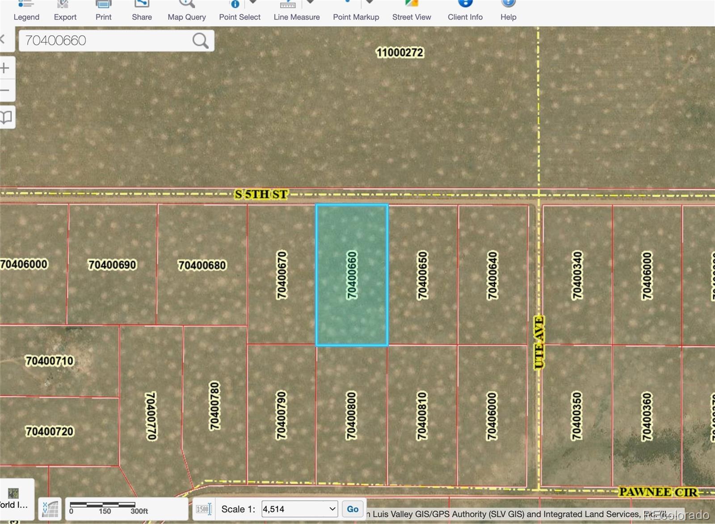Zoom out with the minus button
Viewport: 715px width, 524px height.
pos(5,90)
